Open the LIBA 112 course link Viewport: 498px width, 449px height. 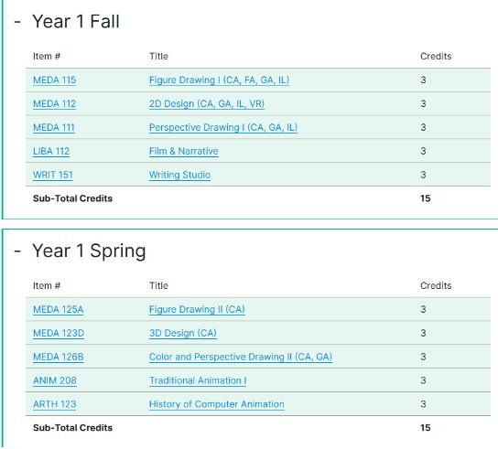(x=51, y=152)
